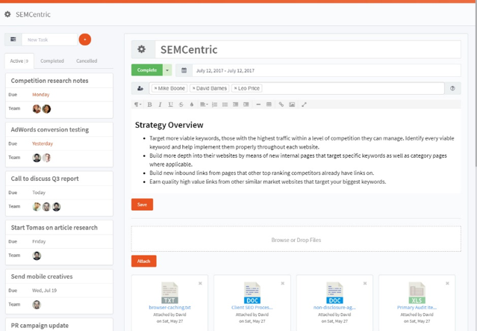The width and height of the screenshot is (477, 331).
Task: Click the help icon beside the team members field
Action: pyautogui.click(x=452, y=88)
